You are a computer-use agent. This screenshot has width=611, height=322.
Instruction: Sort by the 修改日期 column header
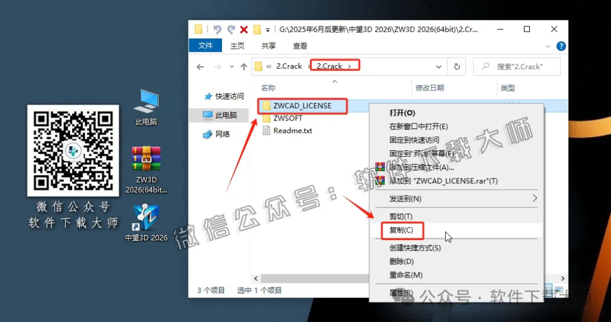click(x=430, y=88)
